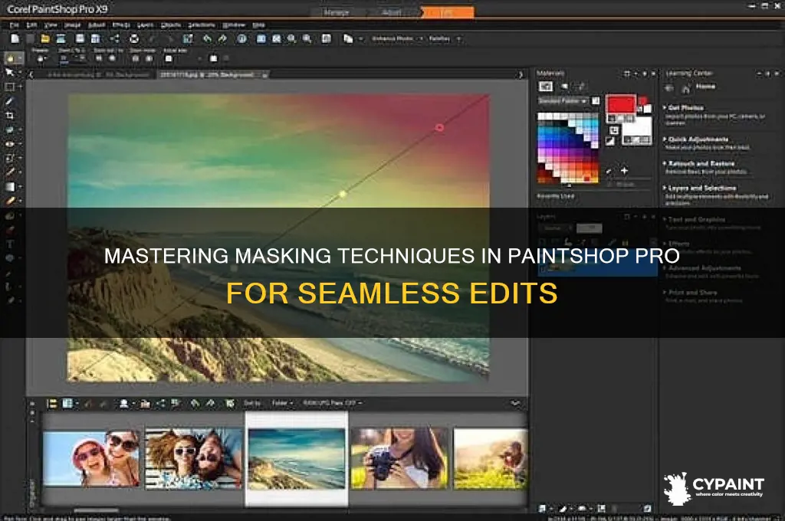Select the Rainbow tab in Materials palette
The height and width of the screenshot is (521, 785).
click(564, 87)
